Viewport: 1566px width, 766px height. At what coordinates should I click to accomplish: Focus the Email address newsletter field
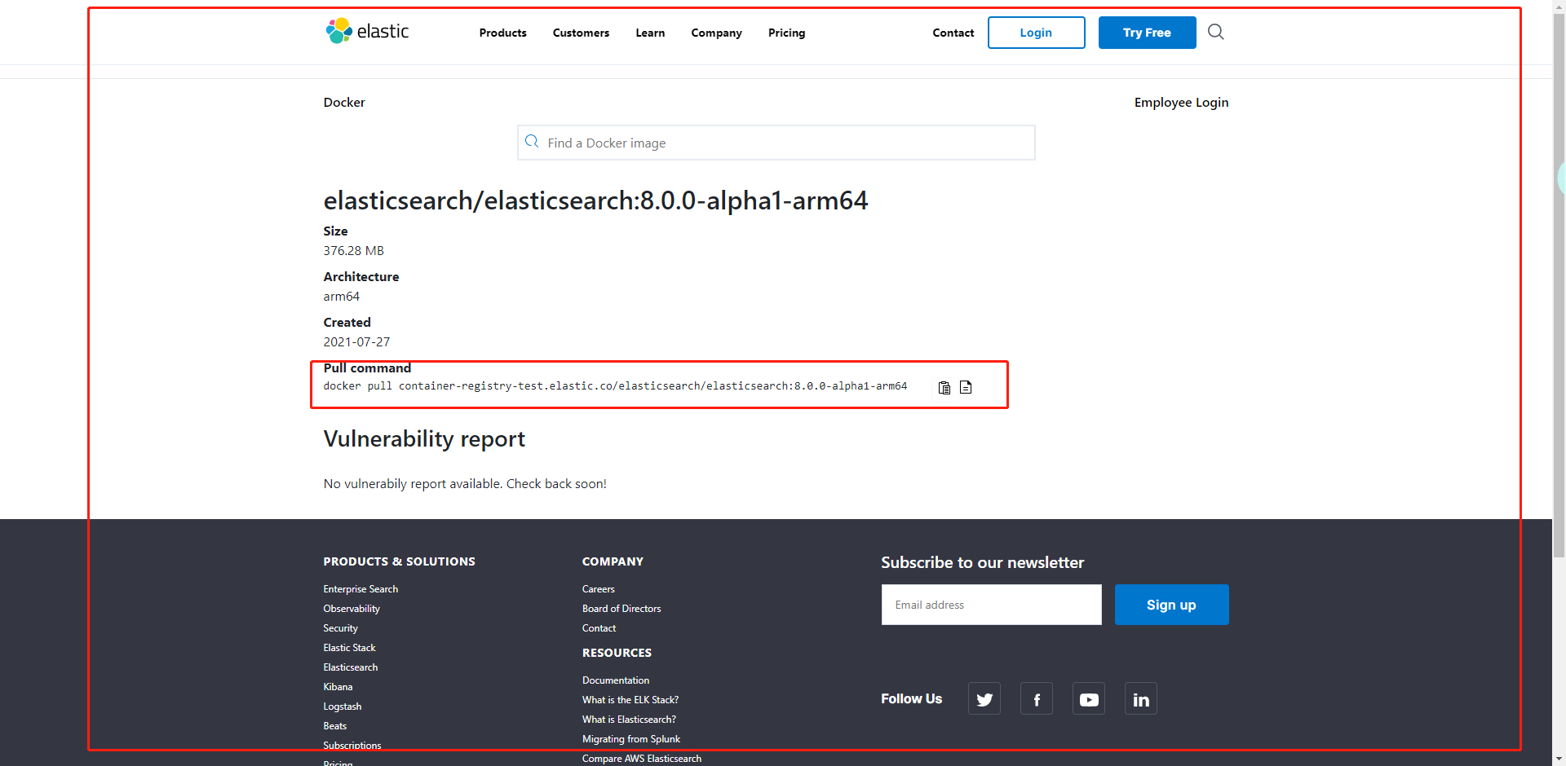pyautogui.click(x=991, y=605)
